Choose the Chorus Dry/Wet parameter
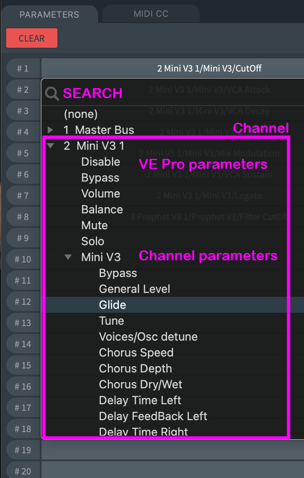The height and width of the screenshot is (478, 304). [x=141, y=384]
